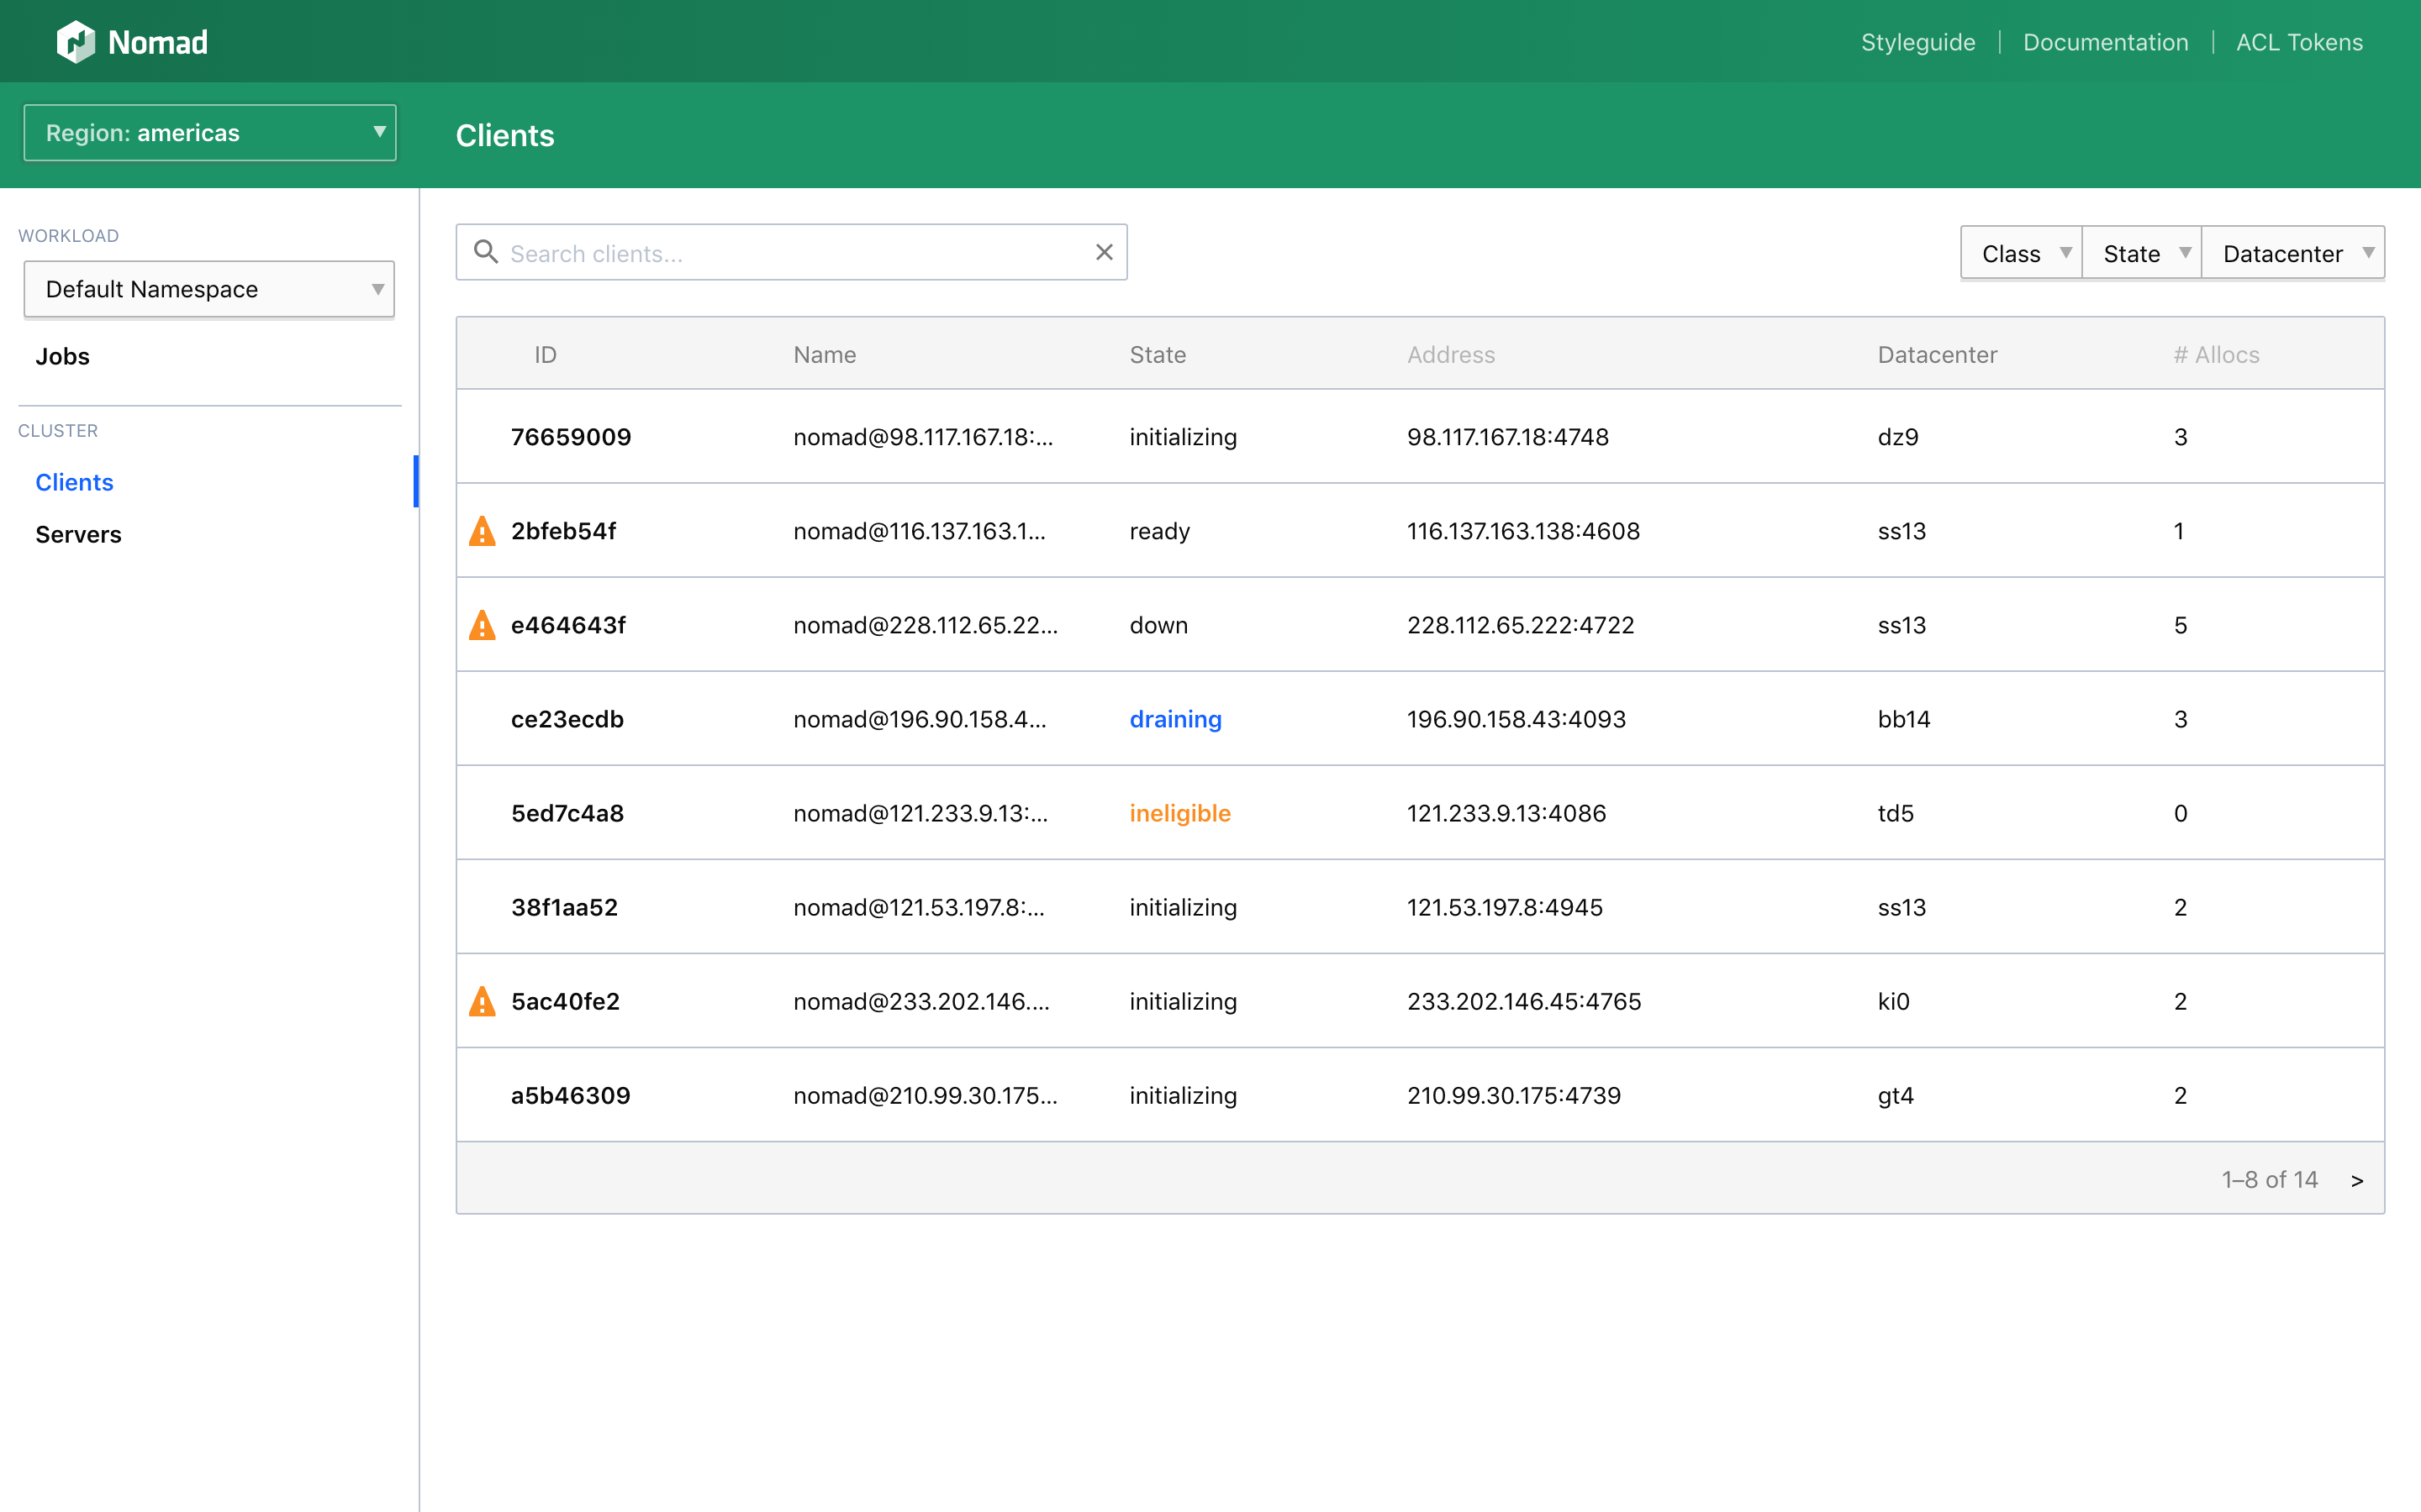The height and width of the screenshot is (1512, 2421).
Task: Click address 196.90.158.43:4093
Action: [x=1516, y=719]
